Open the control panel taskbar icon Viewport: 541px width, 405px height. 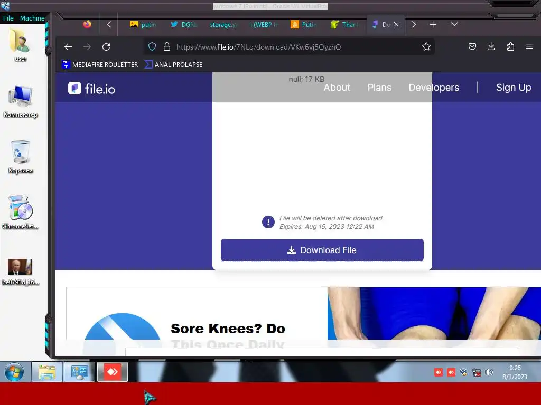[79, 372]
